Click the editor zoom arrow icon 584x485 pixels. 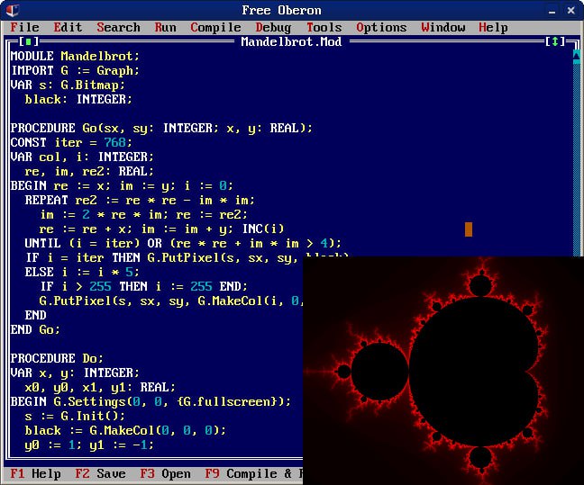[556, 41]
